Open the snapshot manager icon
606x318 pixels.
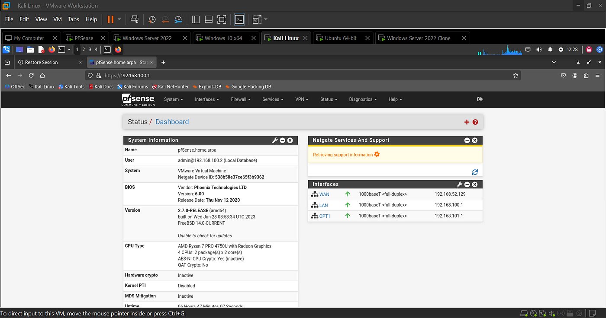click(178, 19)
